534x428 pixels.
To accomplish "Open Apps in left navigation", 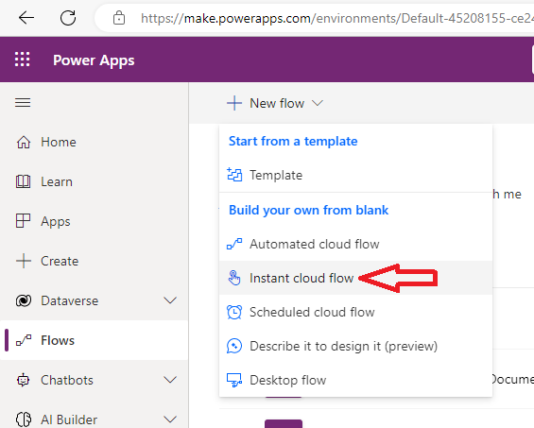I will [x=56, y=222].
